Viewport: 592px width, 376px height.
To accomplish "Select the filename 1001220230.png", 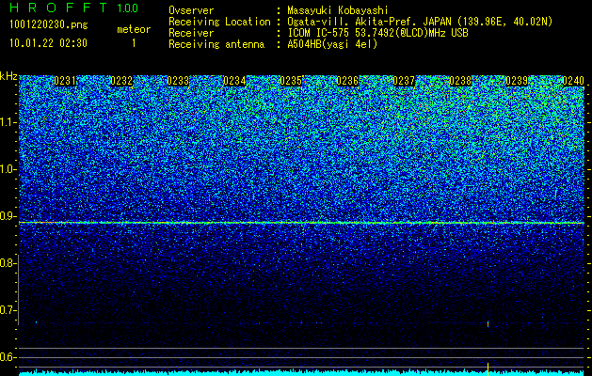I will [x=49, y=25].
